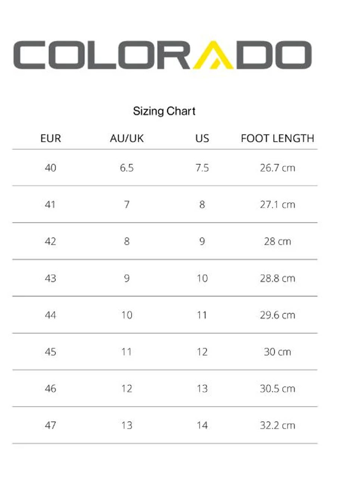Viewport: 347px width, 492px height.
Task: Click the US column header
Action: pyautogui.click(x=202, y=139)
